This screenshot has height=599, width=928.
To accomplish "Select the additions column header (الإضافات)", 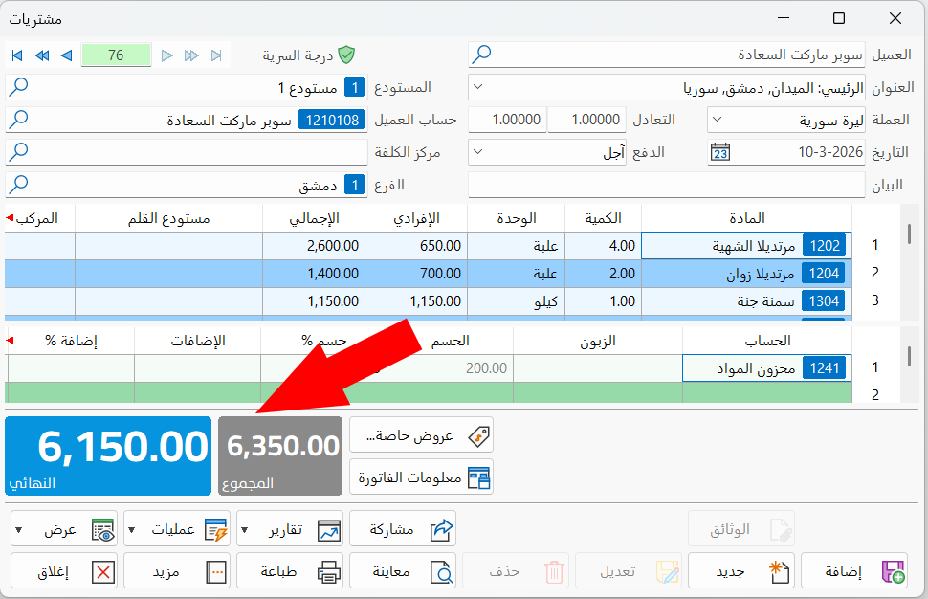I will pyautogui.click(x=198, y=341).
